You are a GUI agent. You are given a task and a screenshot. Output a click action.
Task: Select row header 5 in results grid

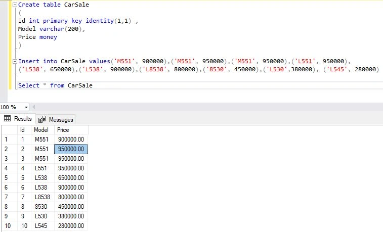10,177
